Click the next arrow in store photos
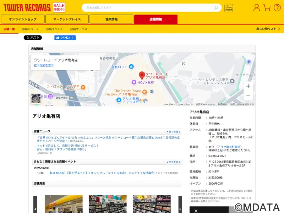This screenshot has width=284, height=213. coord(180,204)
